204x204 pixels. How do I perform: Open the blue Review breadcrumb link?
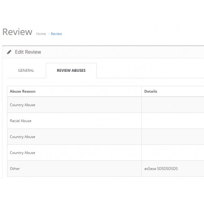(56, 34)
